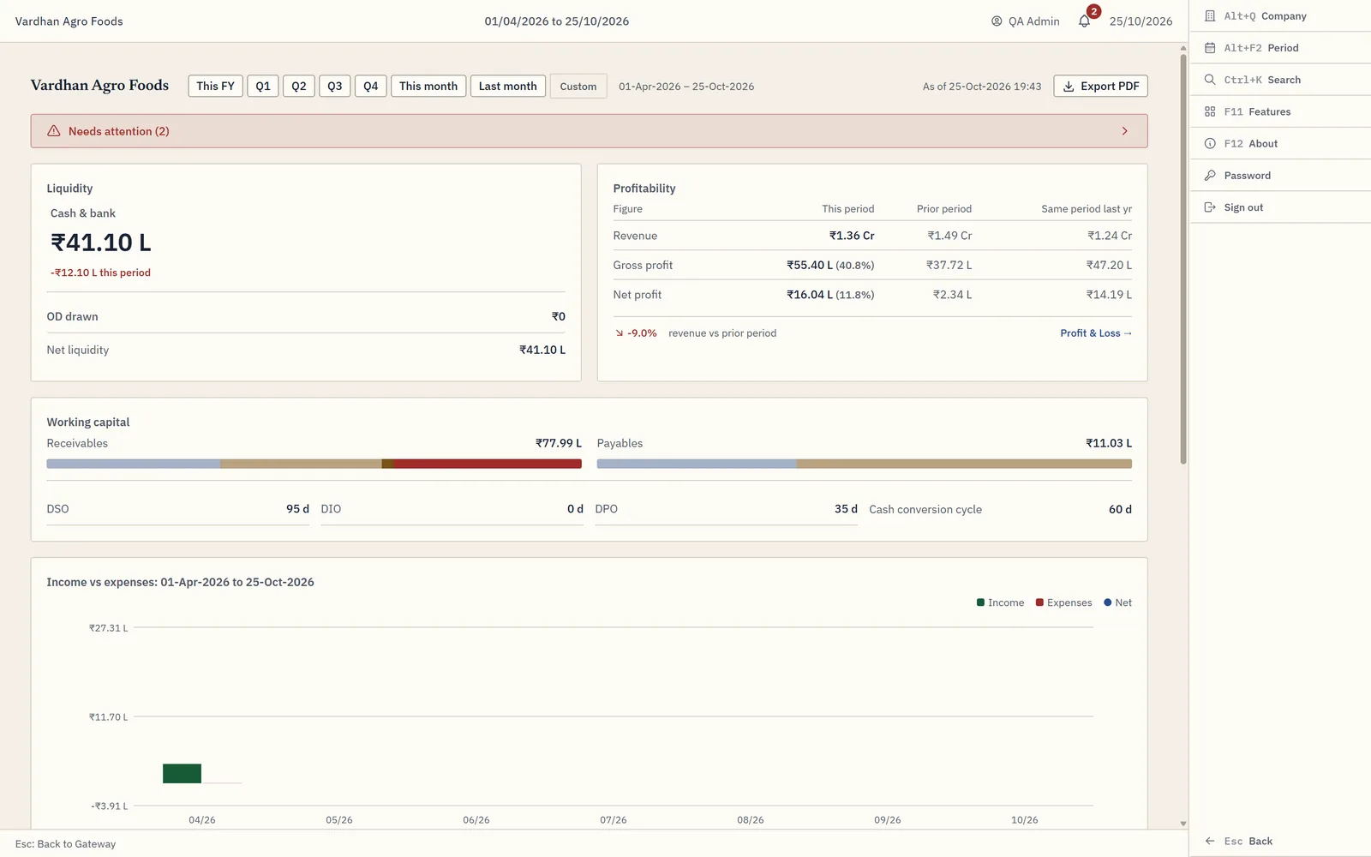This screenshot has width=1371, height=857.
Task: Click the DSO 95 d value
Action: (x=297, y=509)
